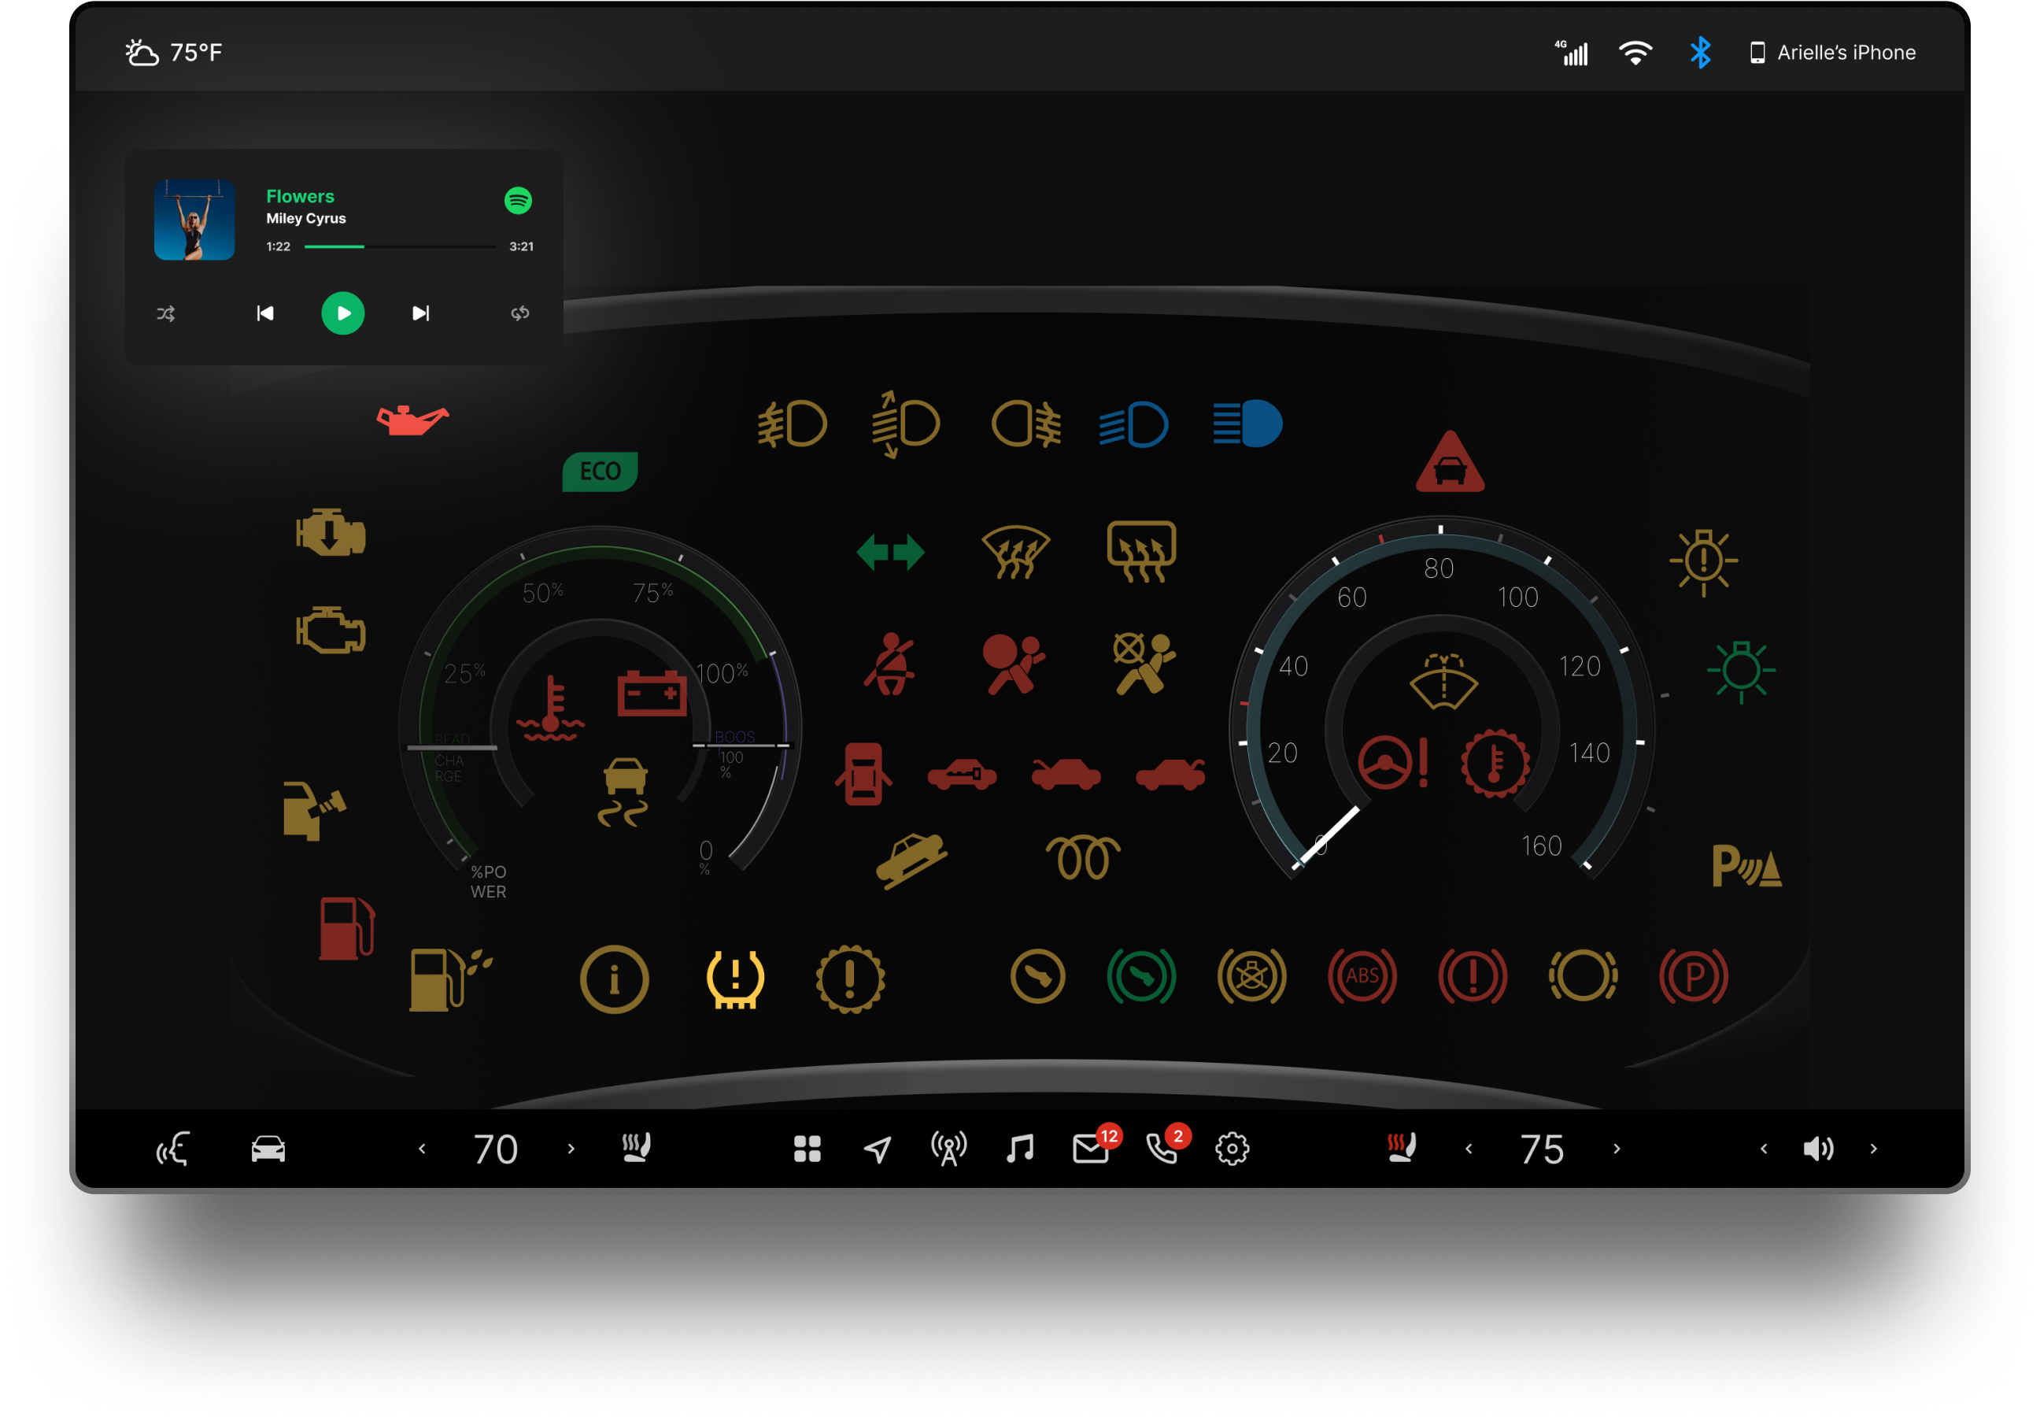The width and height of the screenshot is (2040, 1421).
Task: Toggle repeat in the music player
Action: [x=519, y=313]
